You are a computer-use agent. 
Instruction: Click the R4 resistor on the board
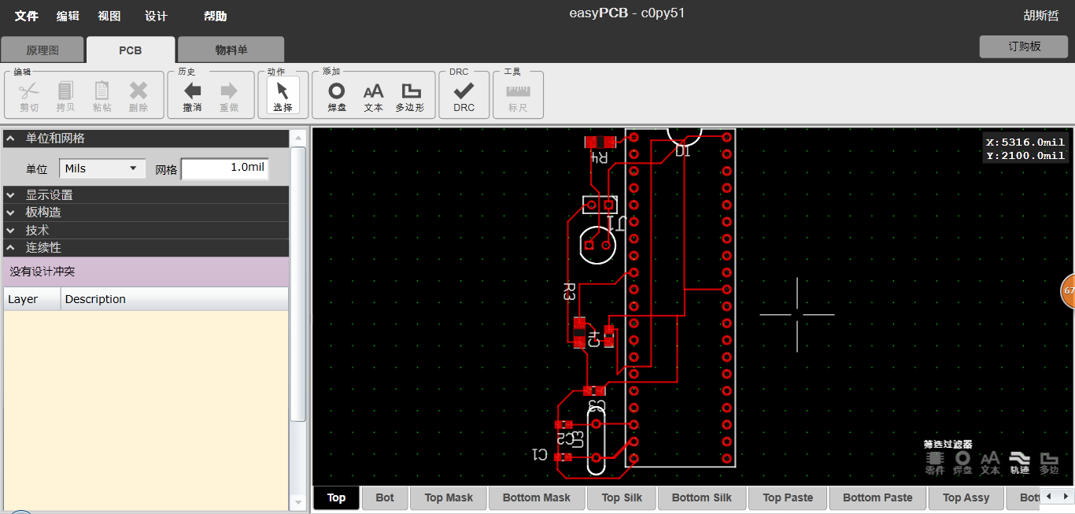600,142
